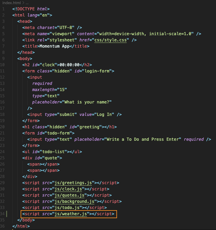
Task: Open the js/weather.js script path
Action: [71, 214]
